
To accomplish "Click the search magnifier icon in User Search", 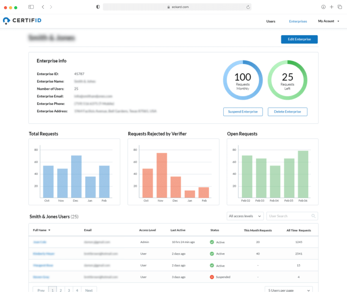I will coord(313,216).
